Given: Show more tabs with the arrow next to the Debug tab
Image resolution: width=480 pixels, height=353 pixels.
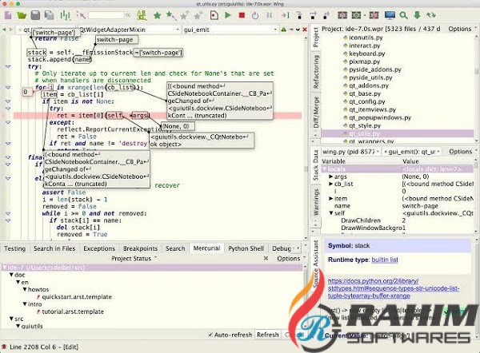Looking at the screenshot, I should click(x=298, y=248).
